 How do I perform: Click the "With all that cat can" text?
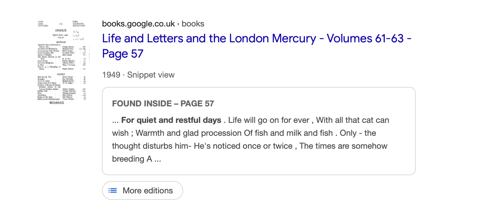[352, 120]
